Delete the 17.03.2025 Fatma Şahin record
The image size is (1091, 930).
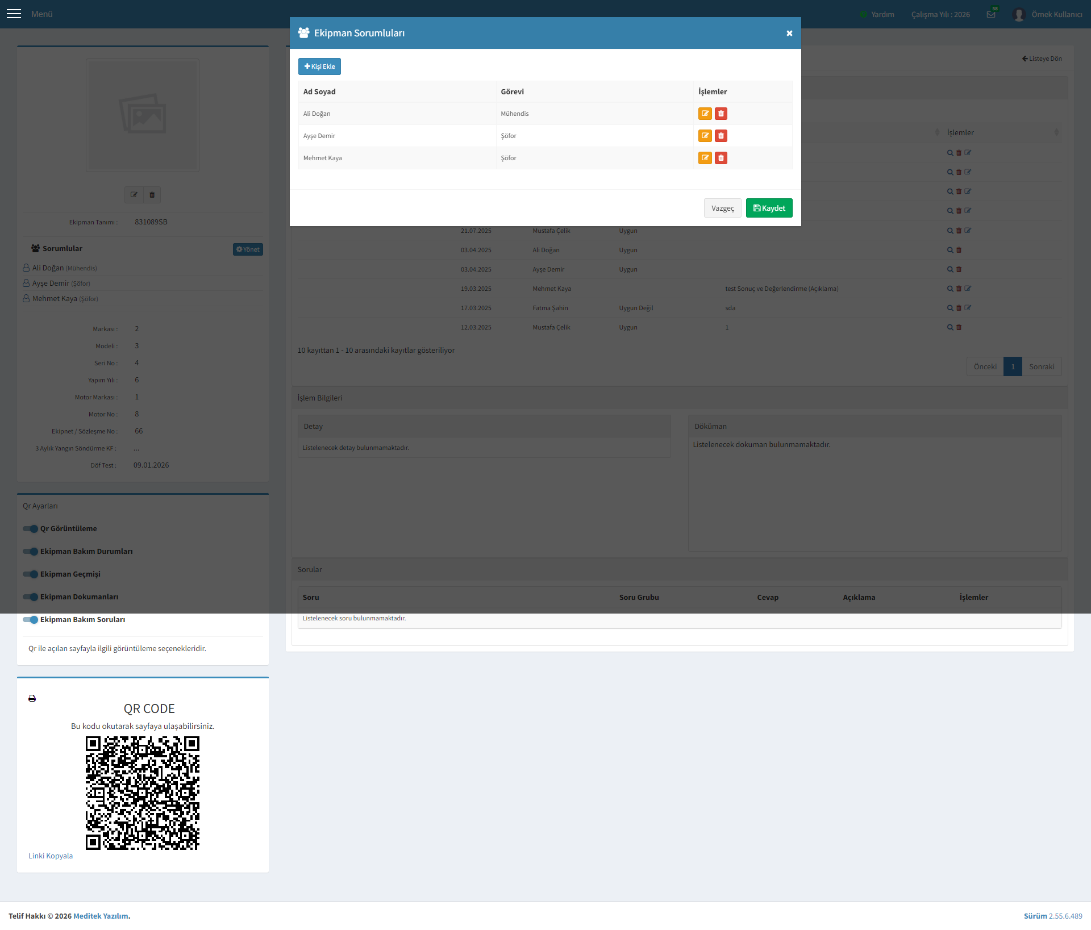pos(959,308)
